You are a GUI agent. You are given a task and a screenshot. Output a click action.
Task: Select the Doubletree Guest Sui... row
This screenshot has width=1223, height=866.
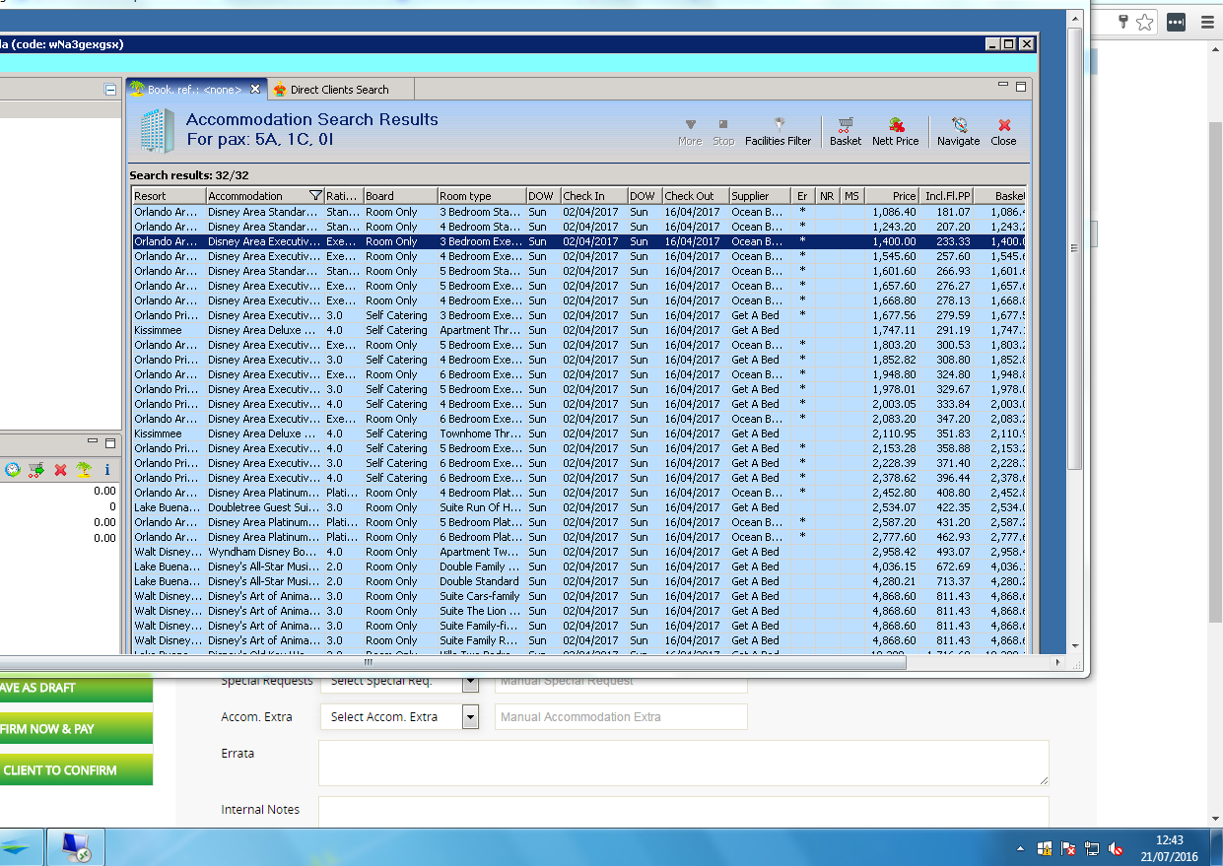[579, 507]
